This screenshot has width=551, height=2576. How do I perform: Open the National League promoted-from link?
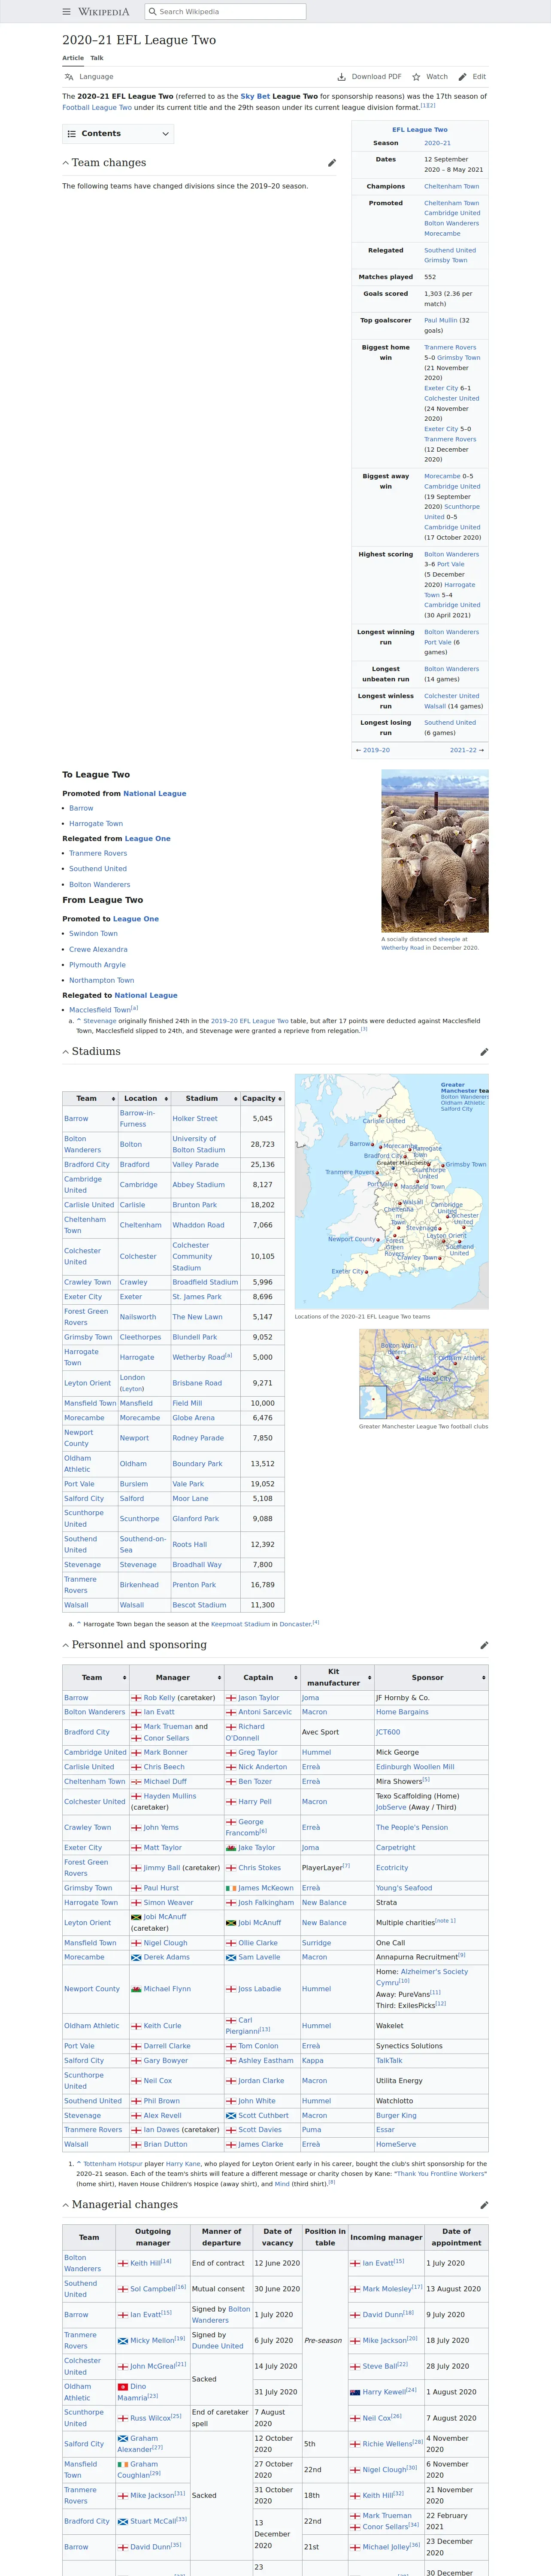[x=155, y=794]
